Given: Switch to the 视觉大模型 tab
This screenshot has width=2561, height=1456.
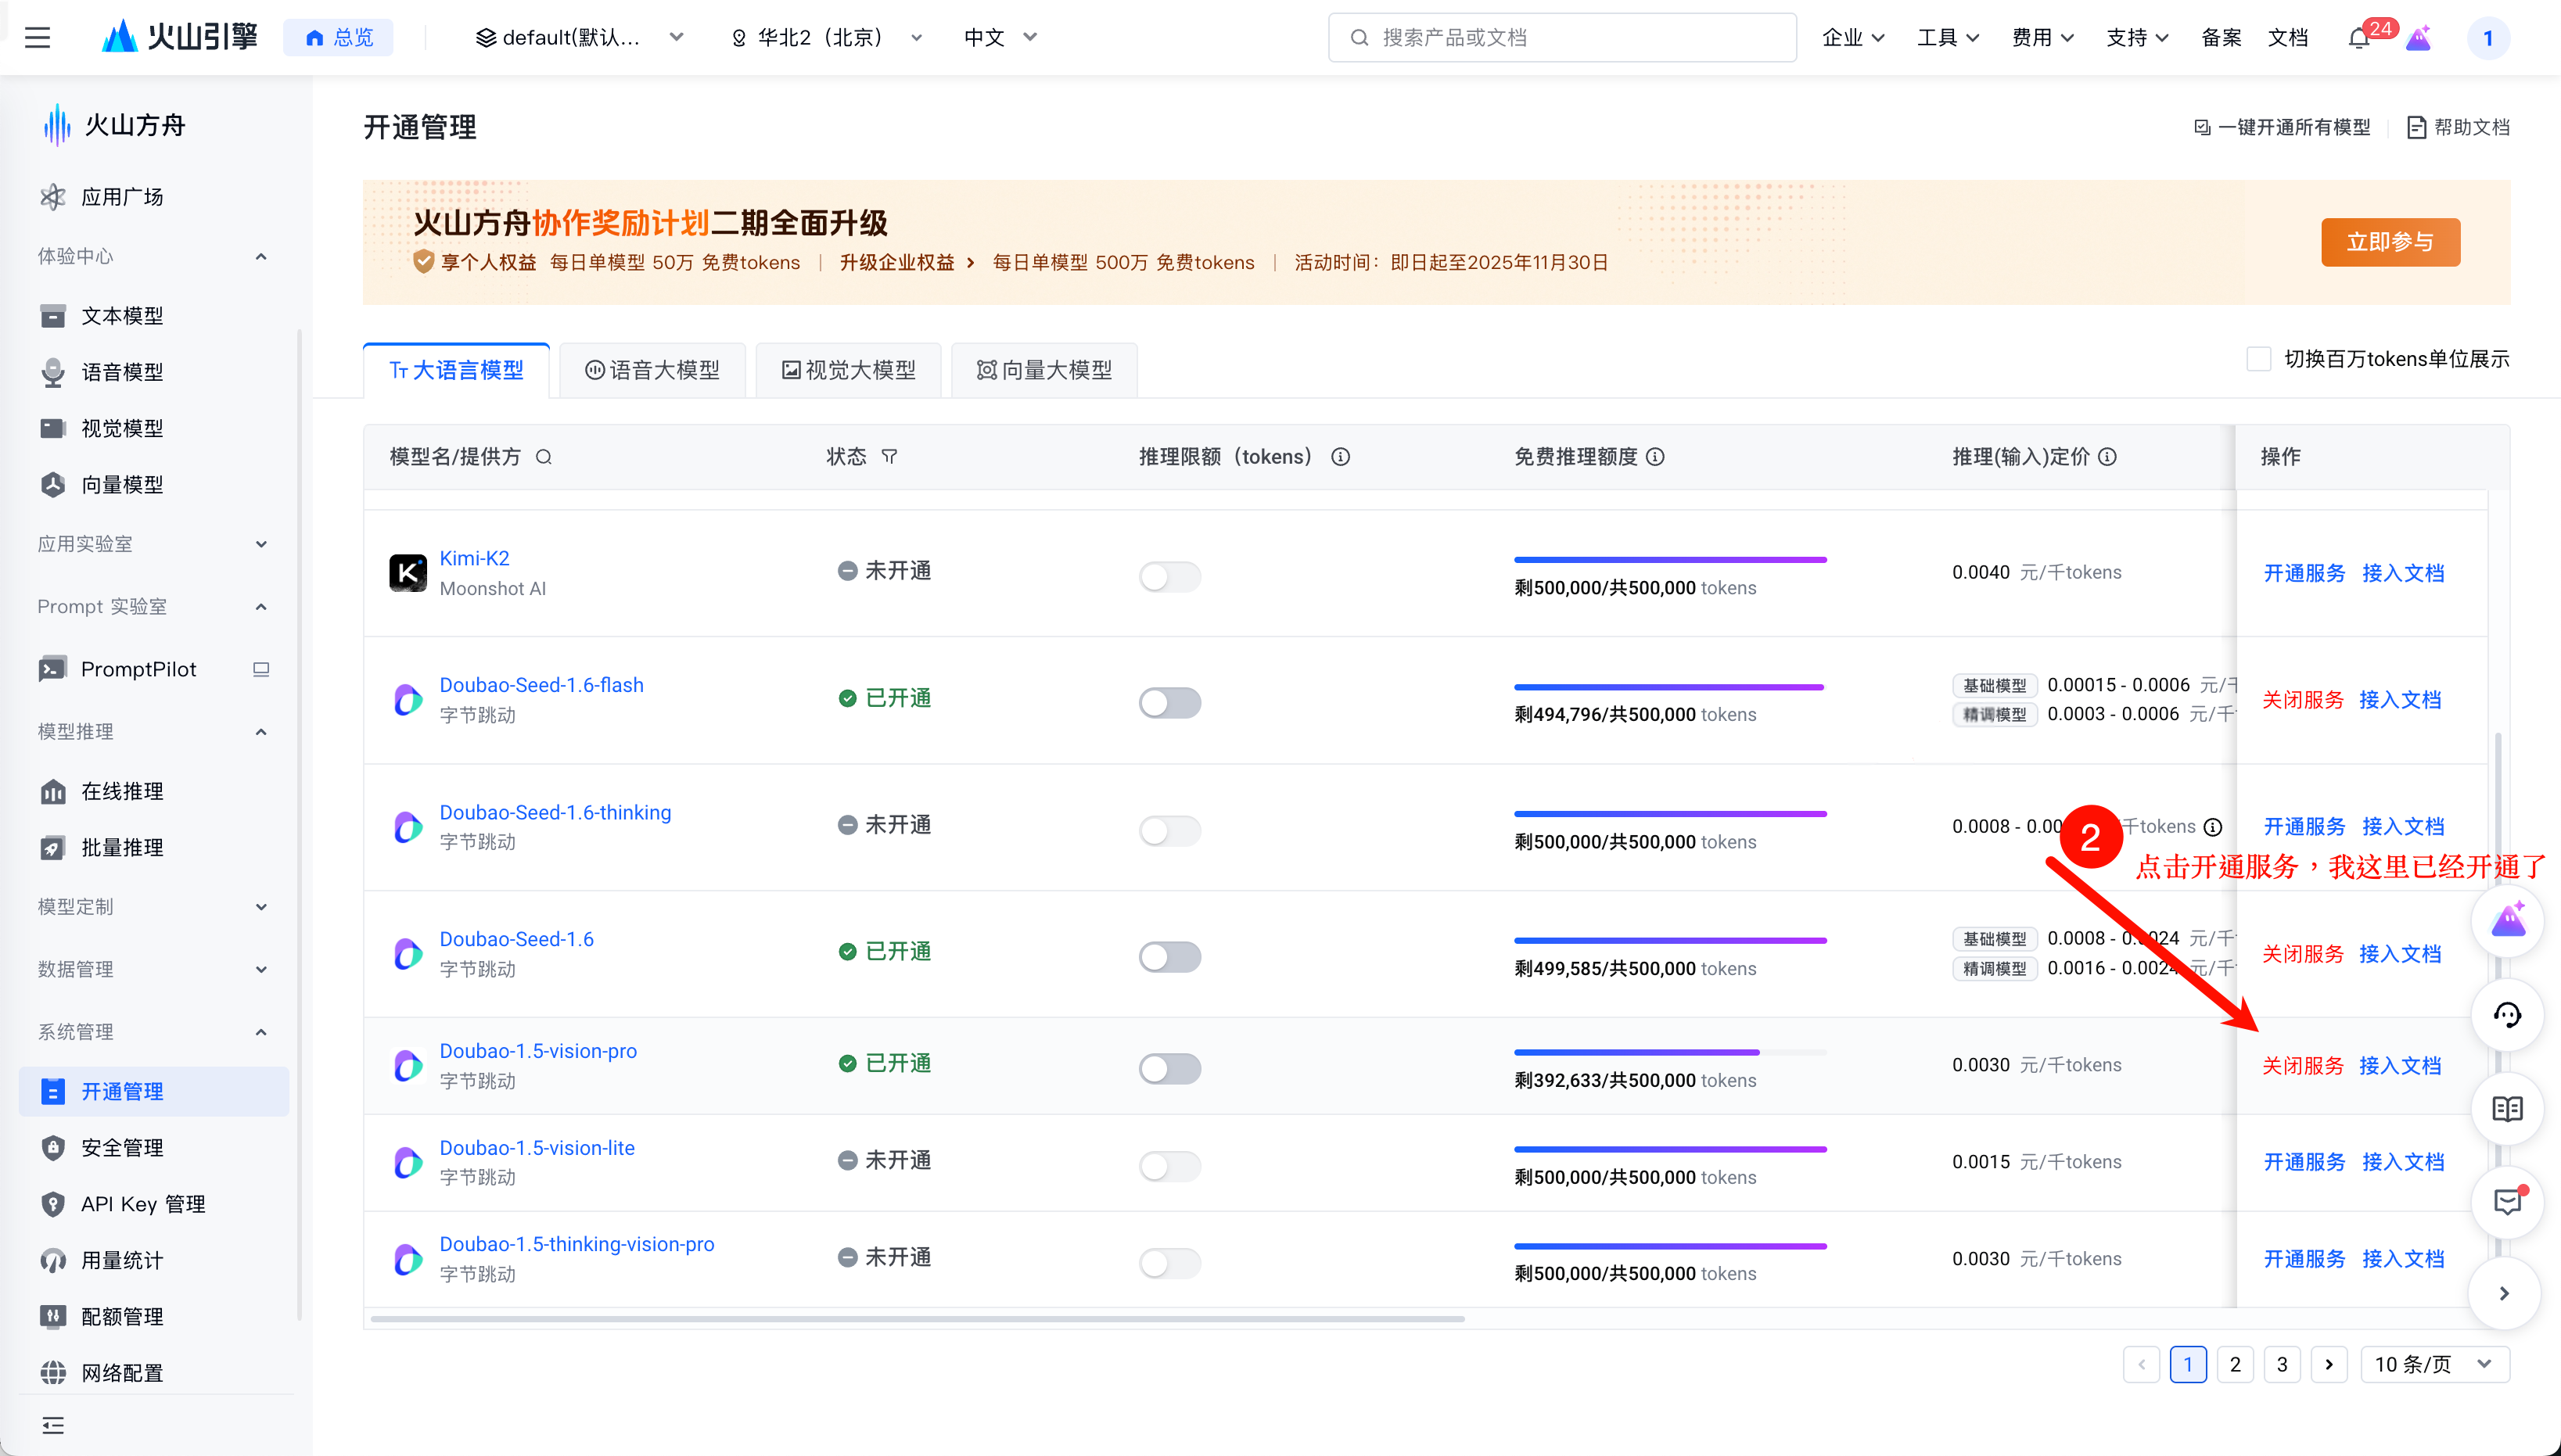Looking at the screenshot, I should (849, 370).
